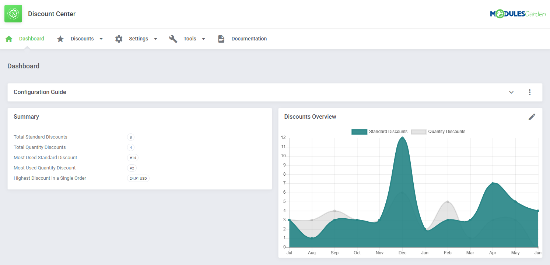Click the Documentation file icon
This screenshot has width=550, height=265.
point(221,39)
